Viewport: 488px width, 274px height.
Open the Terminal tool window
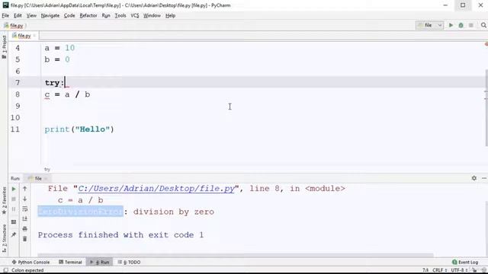coord(70,262)
